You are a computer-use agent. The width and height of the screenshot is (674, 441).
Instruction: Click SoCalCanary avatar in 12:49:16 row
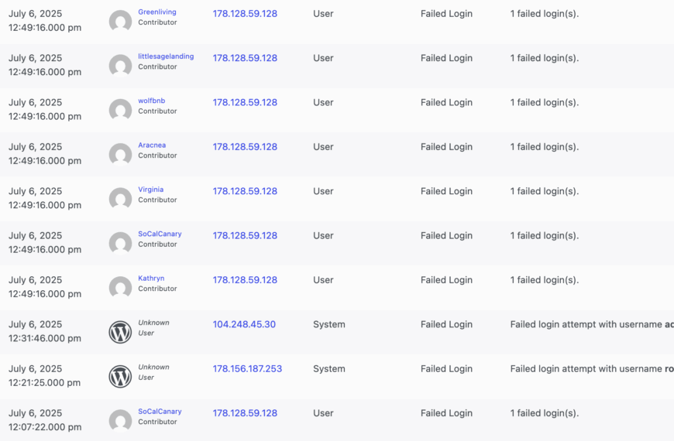[120, 243]
